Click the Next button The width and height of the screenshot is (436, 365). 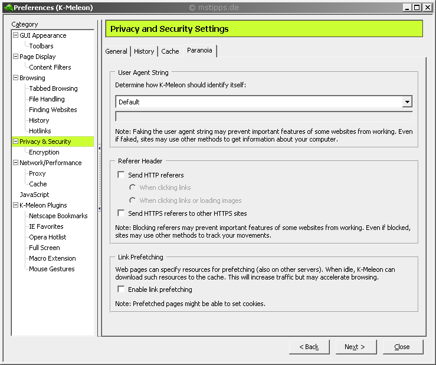(x=356, y=347)
